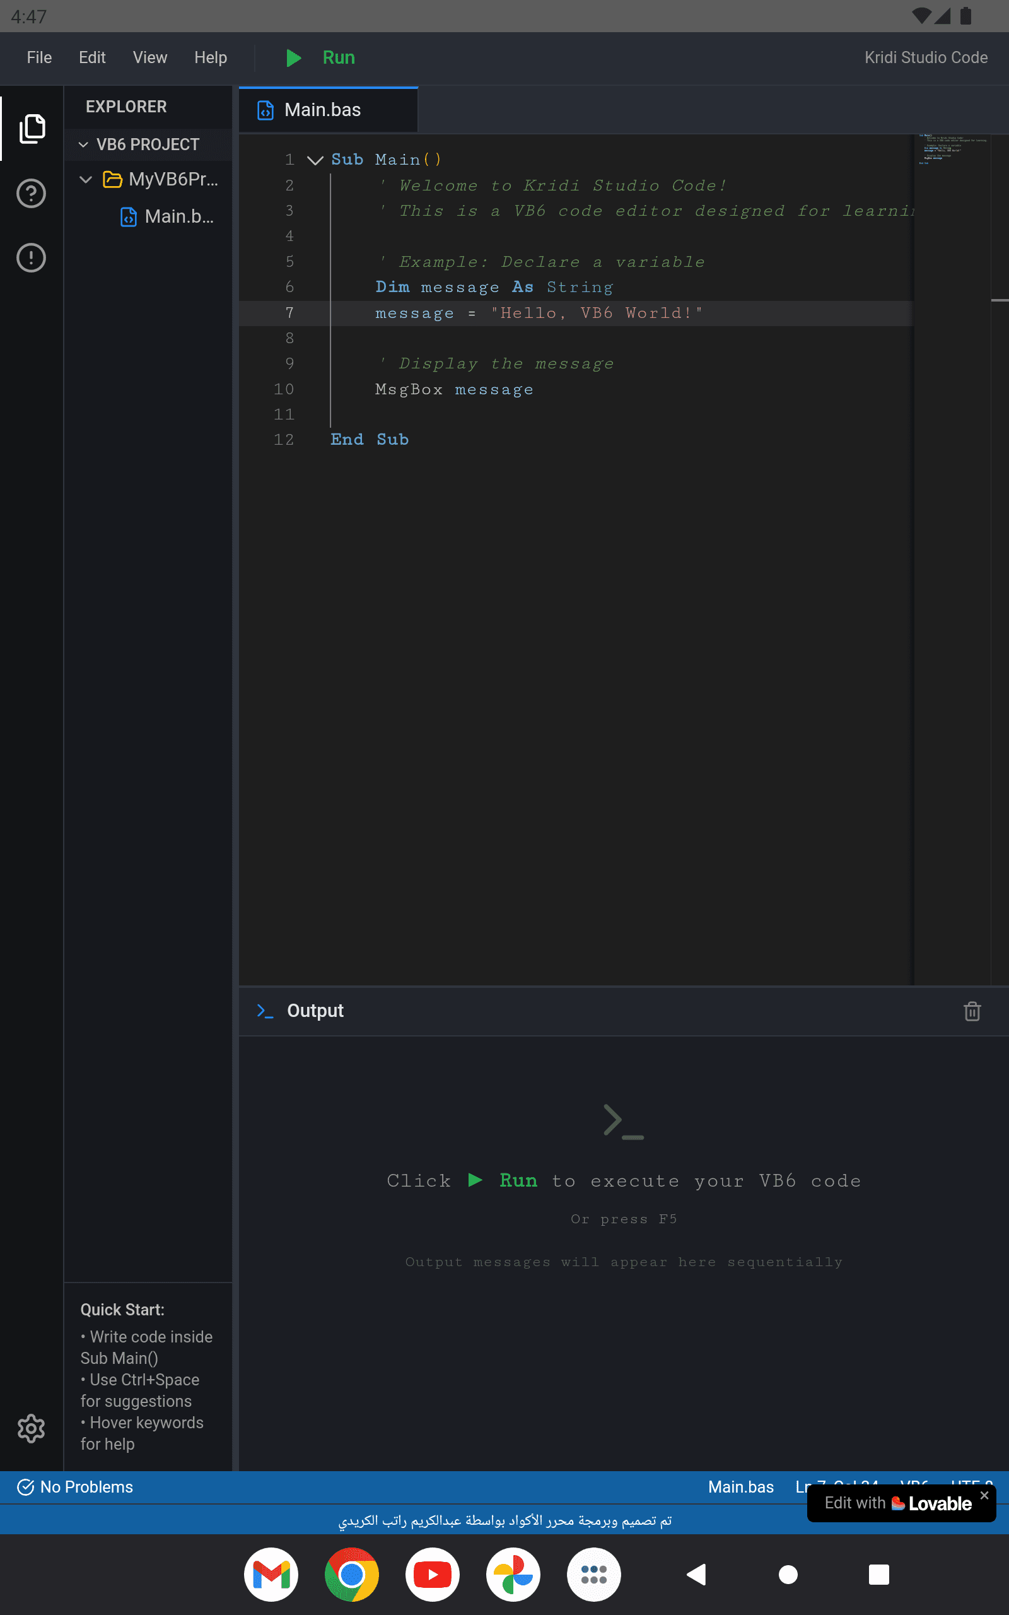Image resolution: width=1009 pixels, height=1615 pixels.
Task: Click the Quick Start heading
Action: pos(122,1310)
